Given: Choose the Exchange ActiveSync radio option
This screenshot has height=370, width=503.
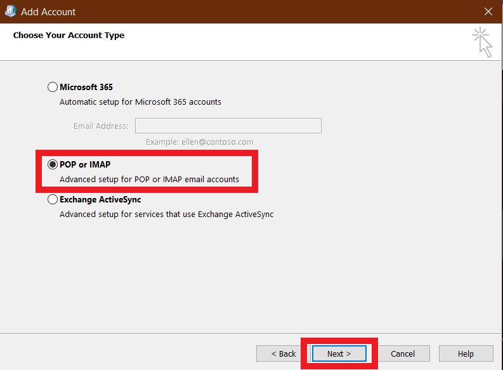Looking at the screenshot, I should coord(53,199).
